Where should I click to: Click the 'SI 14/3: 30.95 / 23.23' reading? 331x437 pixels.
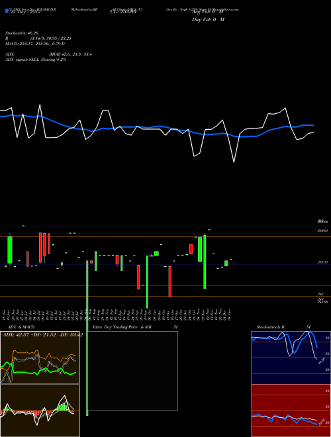coord(51,38)
